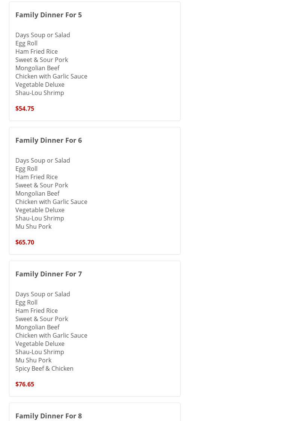The width and height of the screenshot is (289, 421).
Task: Select the $54.75 price
Action: tap(25, 109)
